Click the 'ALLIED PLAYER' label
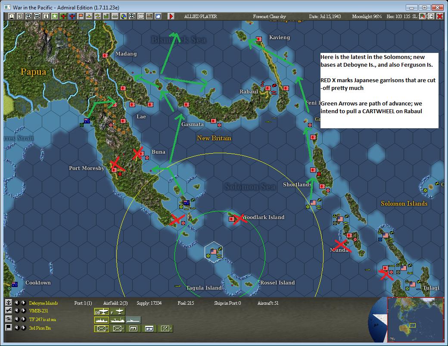448x346 pixels. point(201,16)
